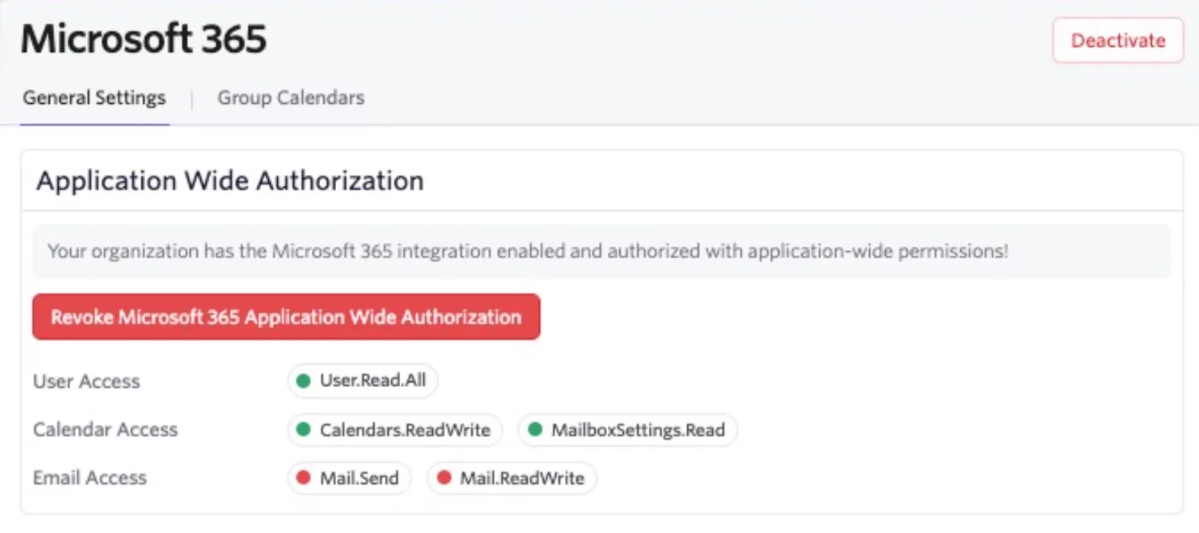Switch to the Group Calendars tab

click(x=291, y=98)
